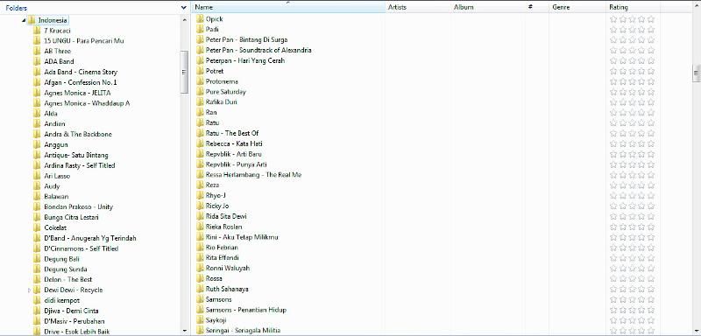The image size is (701, 336).
Task: Select Agnes Monica - Whaddaup A folder
Action: pos(87,103)
